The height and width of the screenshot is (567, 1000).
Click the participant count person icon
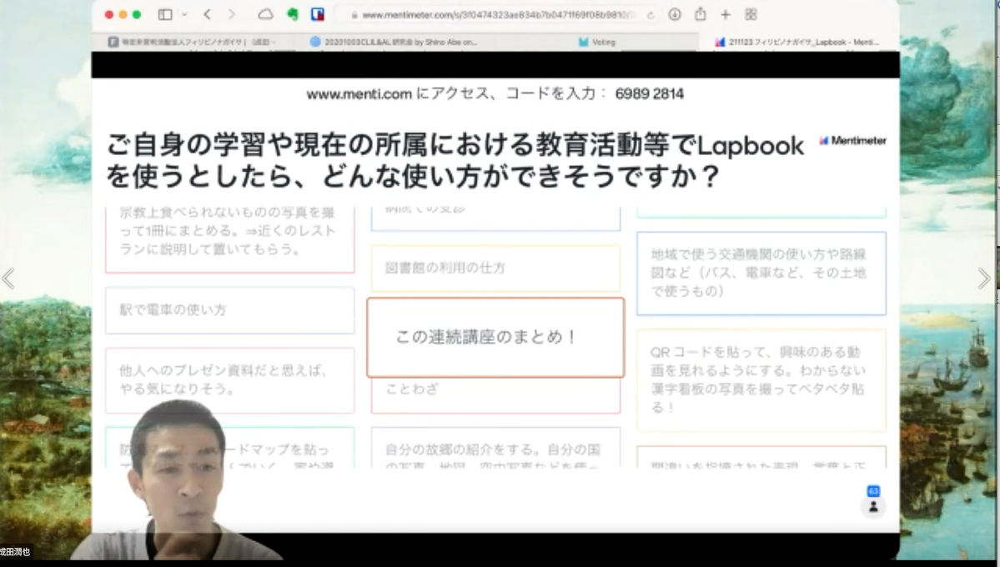tap(873, 506)
